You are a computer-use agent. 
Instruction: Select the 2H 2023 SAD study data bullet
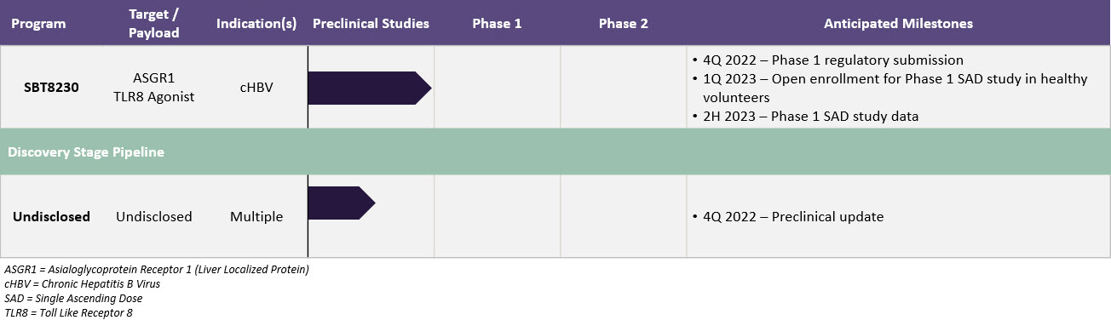tap(805, 117)
